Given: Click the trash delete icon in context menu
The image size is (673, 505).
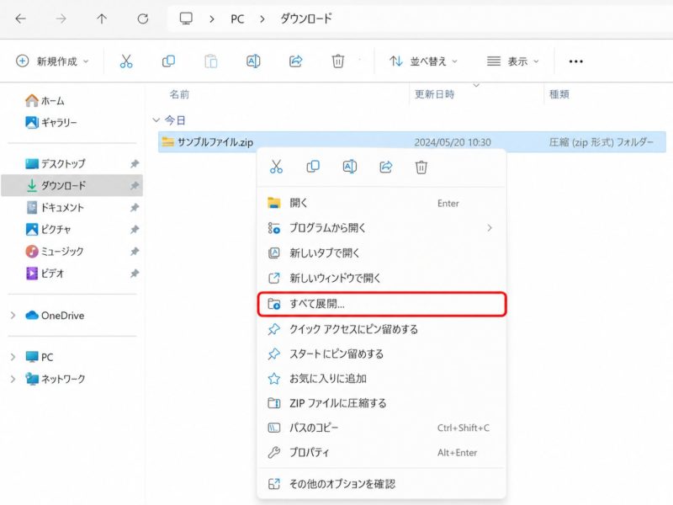Looking at the screenshot, I should [421, 167].
